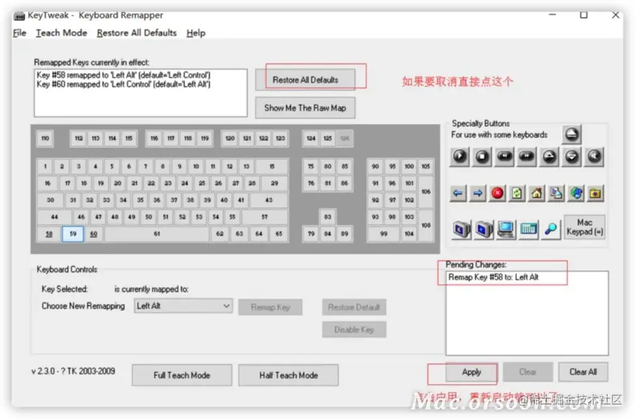Click the Volume Up specialty button
635x419 pixels.
coord(549,157)
